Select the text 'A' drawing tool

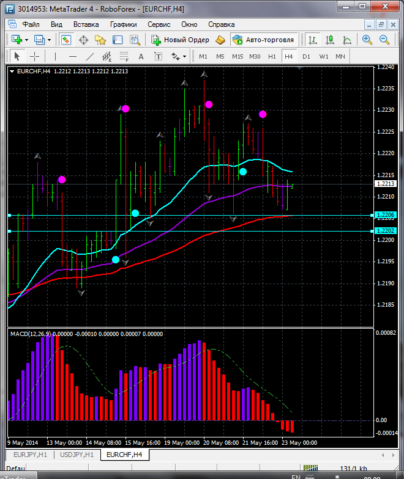(141, 56)
